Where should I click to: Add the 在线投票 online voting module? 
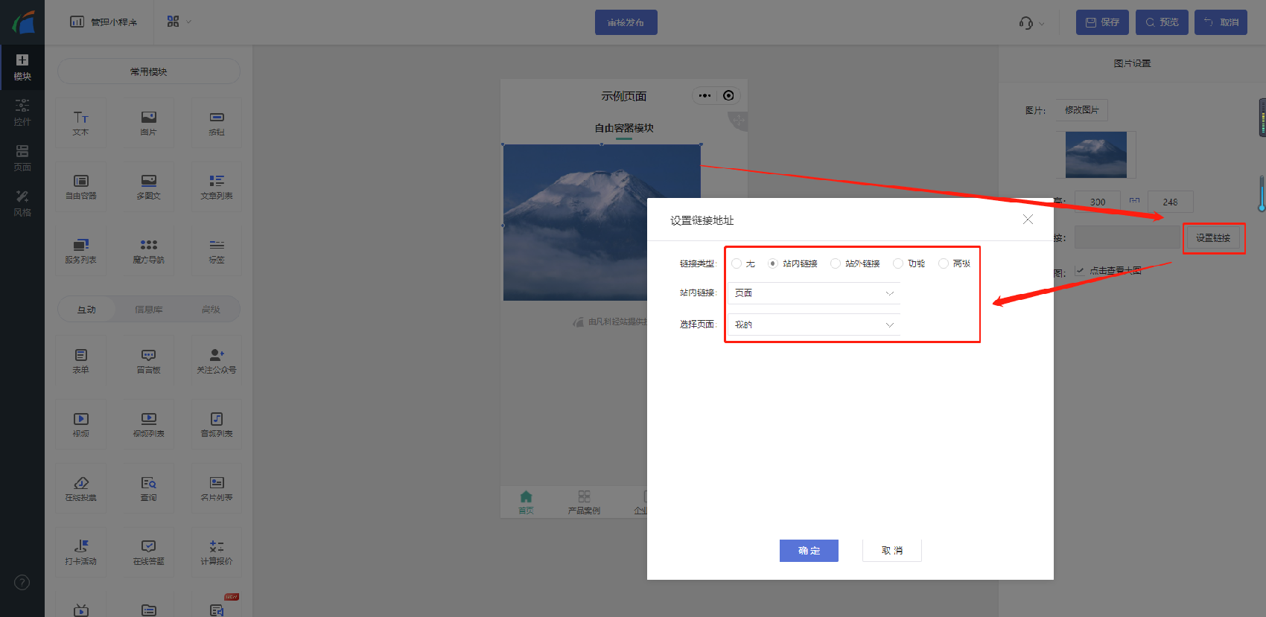click(80, 488)
